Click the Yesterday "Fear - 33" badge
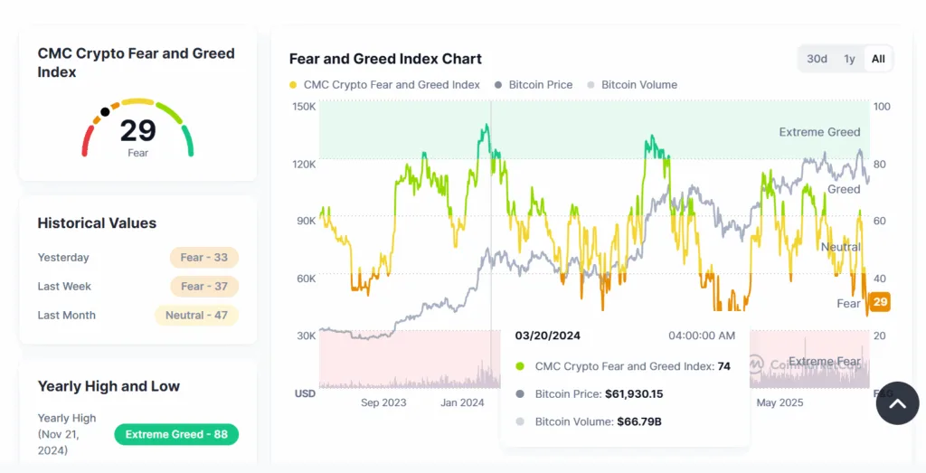The height and width of the screenshot is (473, 926). [204, 258]
